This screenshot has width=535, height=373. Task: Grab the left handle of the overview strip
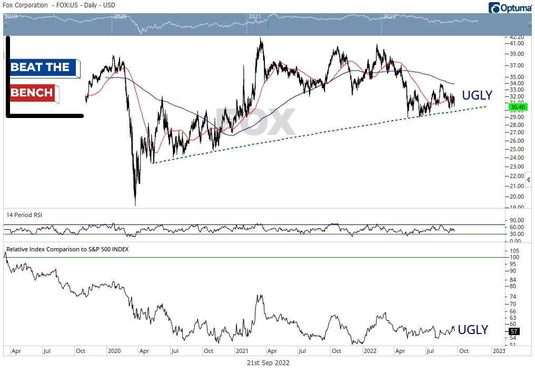pos(5,25)
